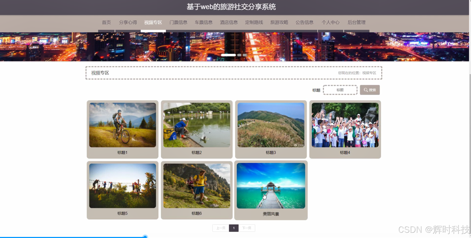Viewport: 471px width, 238px height.
Task: Enter 后台管理 admin backend
Action: 356,22
